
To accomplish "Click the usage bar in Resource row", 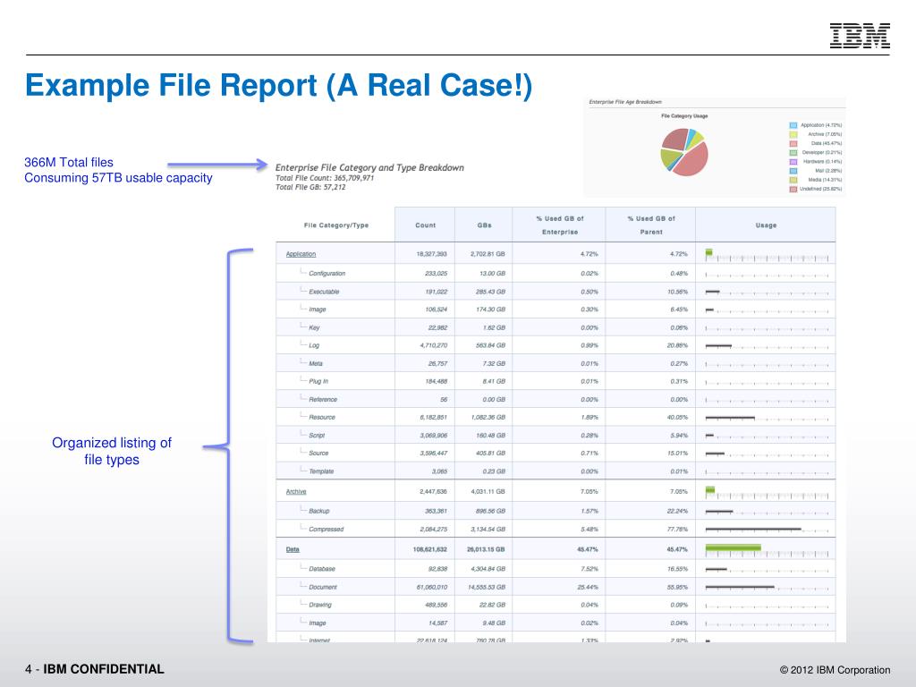I will coord(730,417).
